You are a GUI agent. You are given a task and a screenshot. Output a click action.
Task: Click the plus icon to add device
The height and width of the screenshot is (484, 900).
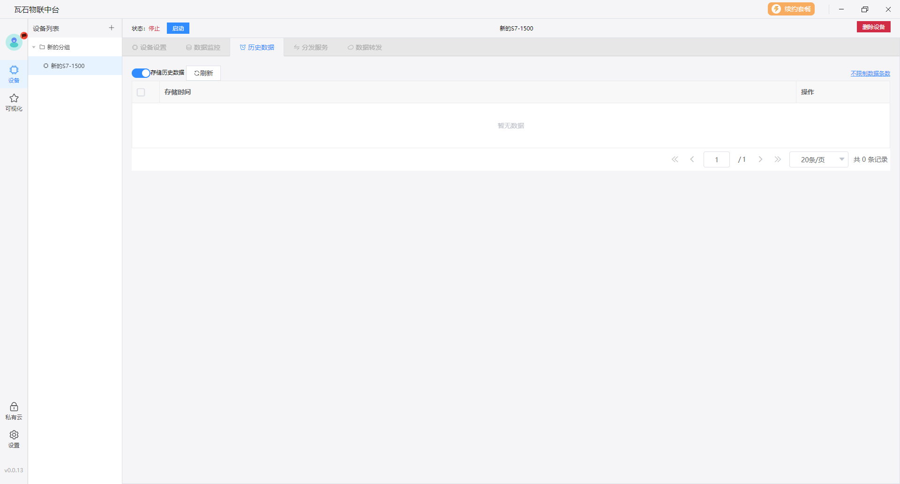[112, 28]
